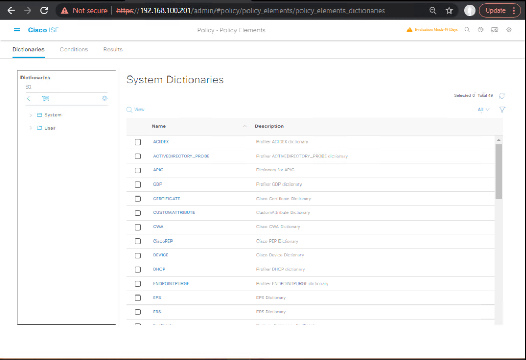Click the 'Profiler DHCP dictionary' description
The height and width of the screenshot is (360, 526).
(x=281, y=269)
